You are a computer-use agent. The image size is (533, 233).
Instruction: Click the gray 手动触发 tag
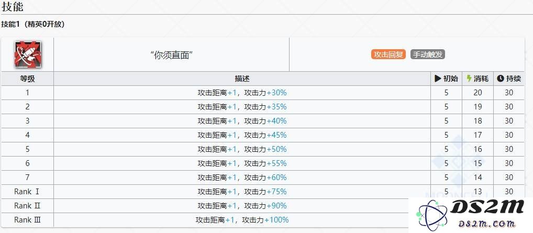[x=427, y=54]
